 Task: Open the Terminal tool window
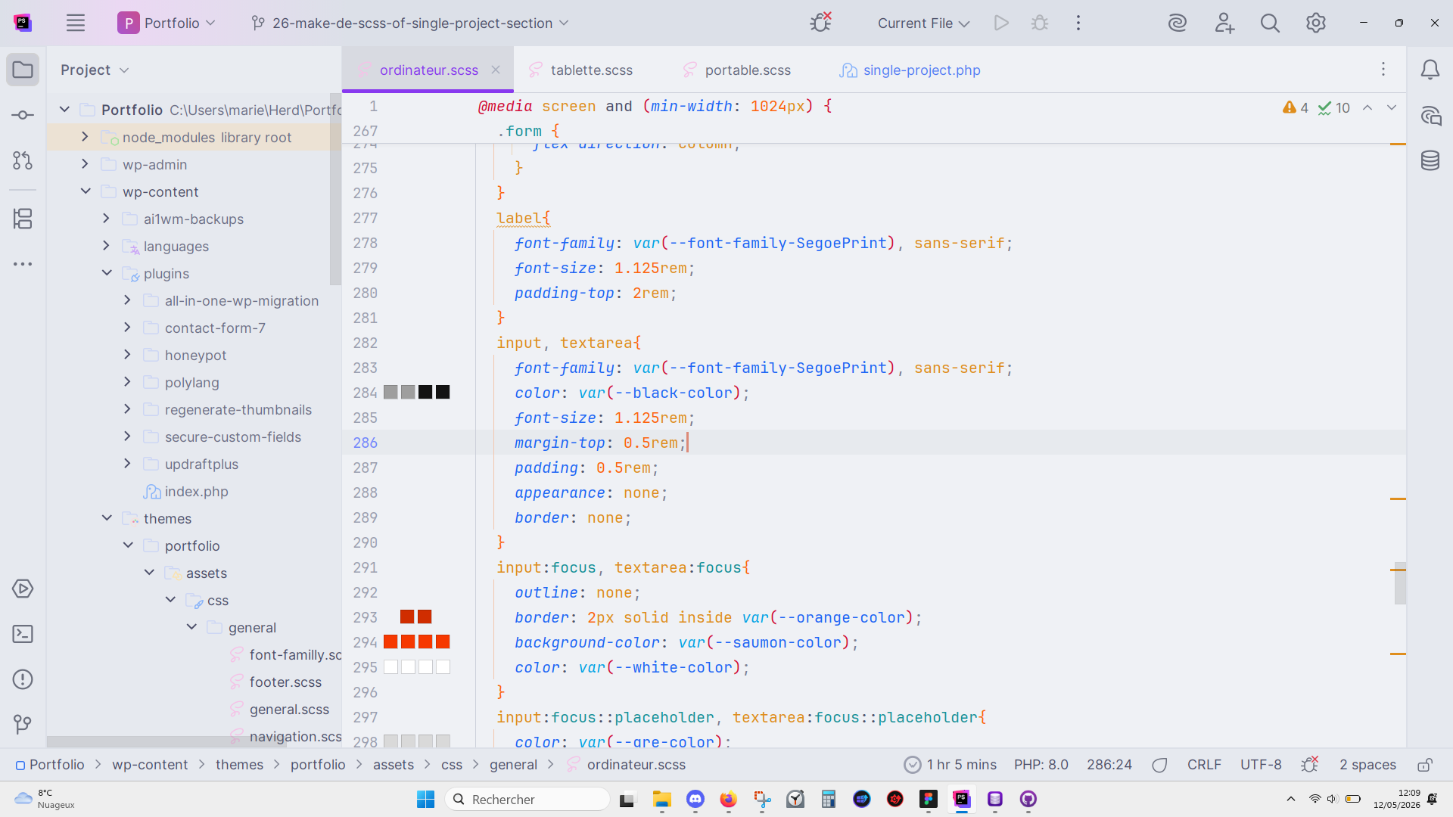[23, 634]
